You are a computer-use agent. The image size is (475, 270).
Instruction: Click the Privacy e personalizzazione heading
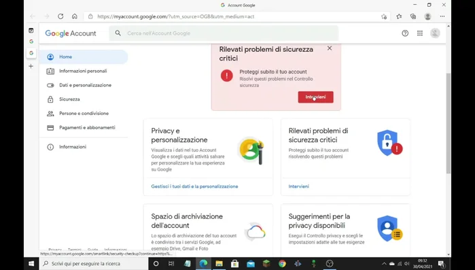[x=179, y=135]
